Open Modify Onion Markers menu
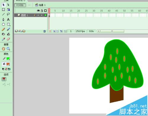Viewport: 148px width, 116px height. coord(65,31)
